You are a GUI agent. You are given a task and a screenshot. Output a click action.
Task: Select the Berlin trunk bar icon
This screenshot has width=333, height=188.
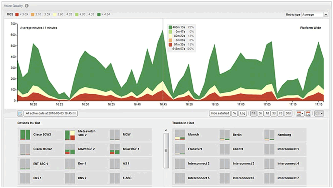(225, 135)
